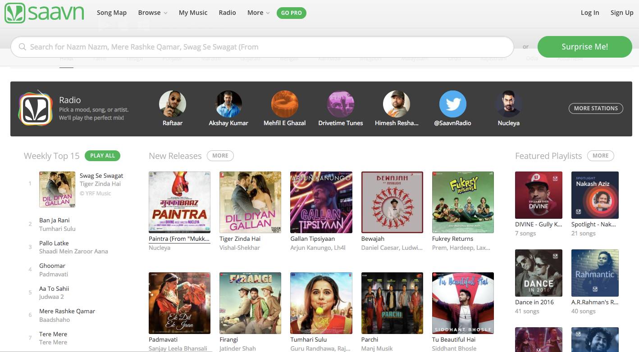Click the MORE STATIONS button
This screenshot has height=352, width=639.
point(596,108)
